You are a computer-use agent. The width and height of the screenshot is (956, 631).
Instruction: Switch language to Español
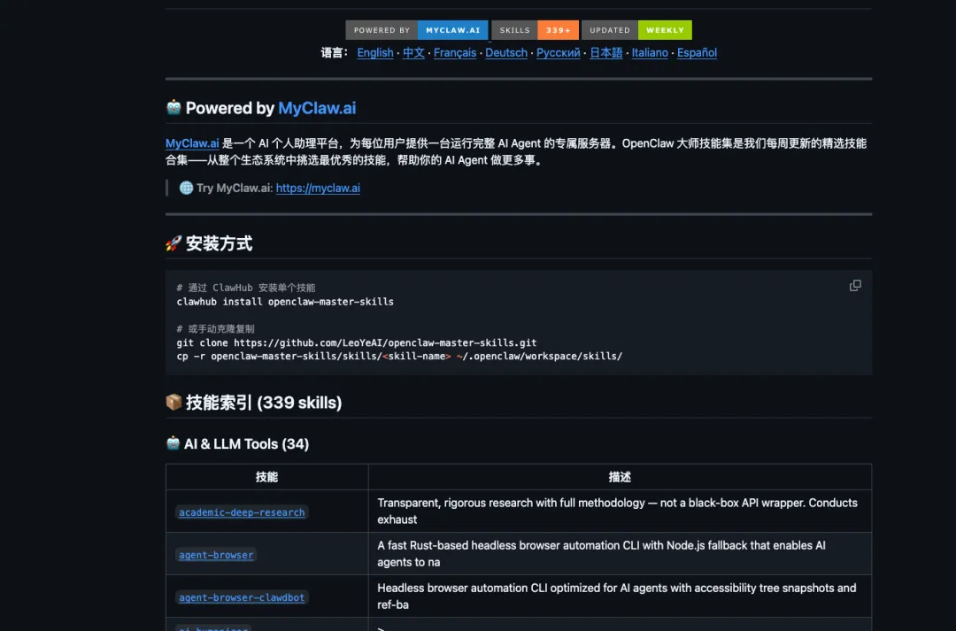point(697,52)
